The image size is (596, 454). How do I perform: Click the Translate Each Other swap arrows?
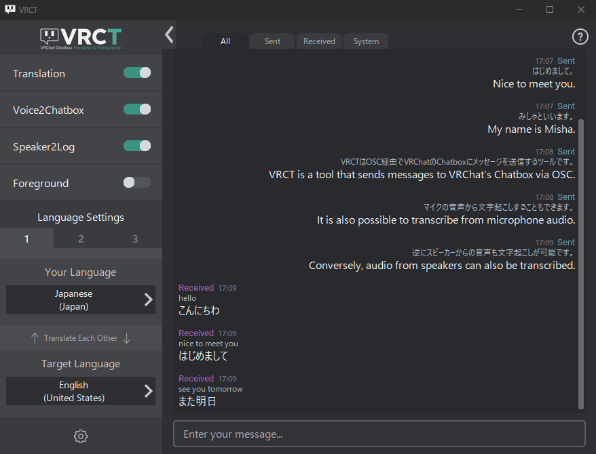(x=81, y=337)
